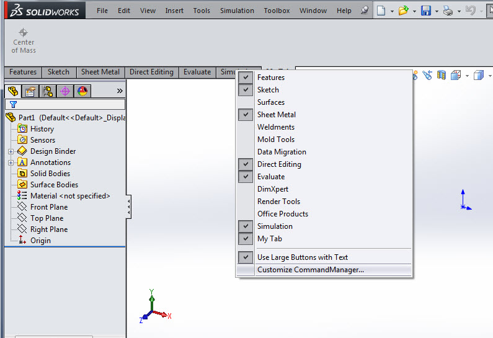Click the New document icon
The height and width of the screenshot is (338, 493).
pos(381,11)
